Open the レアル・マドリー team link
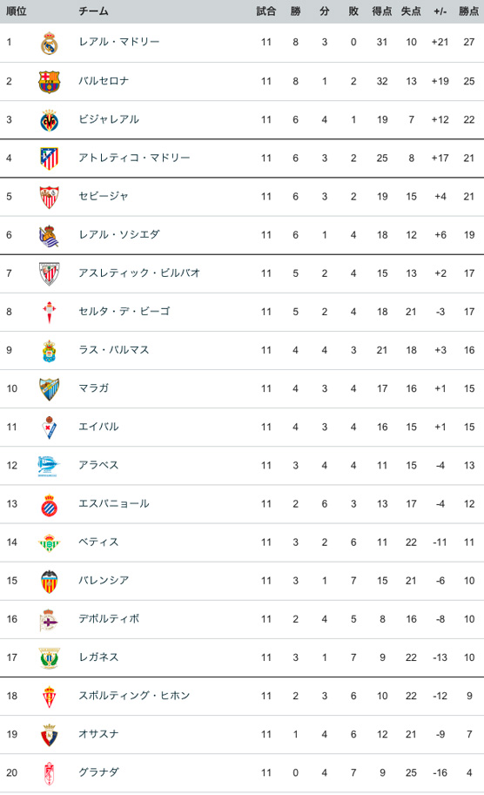 (x=119, y=42)
